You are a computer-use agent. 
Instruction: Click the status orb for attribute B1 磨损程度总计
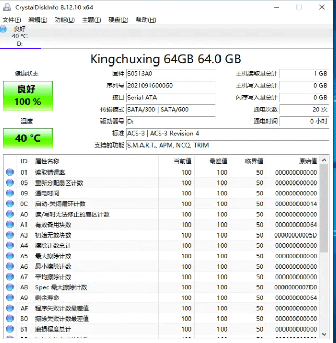click(x=10, y=329)
